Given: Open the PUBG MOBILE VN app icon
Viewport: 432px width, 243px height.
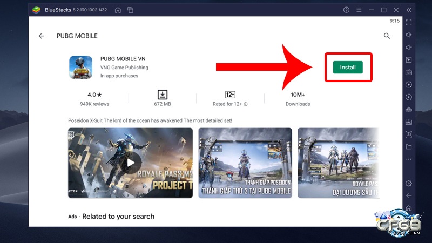Looking at the screenshot, I should tap(80, 67).
